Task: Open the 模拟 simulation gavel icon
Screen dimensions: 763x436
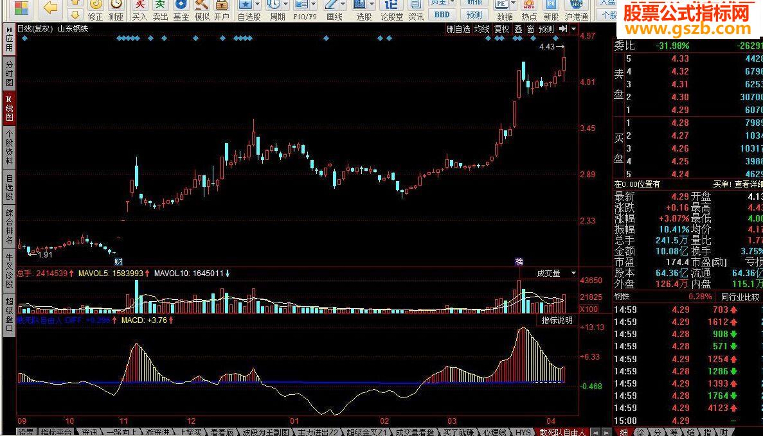Action: coord(201,5)
